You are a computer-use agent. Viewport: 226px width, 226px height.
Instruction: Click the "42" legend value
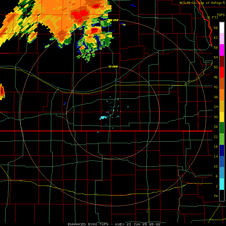(x=216, y=87)
